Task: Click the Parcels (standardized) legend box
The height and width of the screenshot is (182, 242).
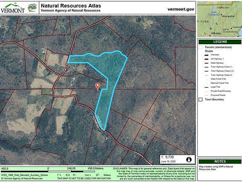Action: (200, 47)
